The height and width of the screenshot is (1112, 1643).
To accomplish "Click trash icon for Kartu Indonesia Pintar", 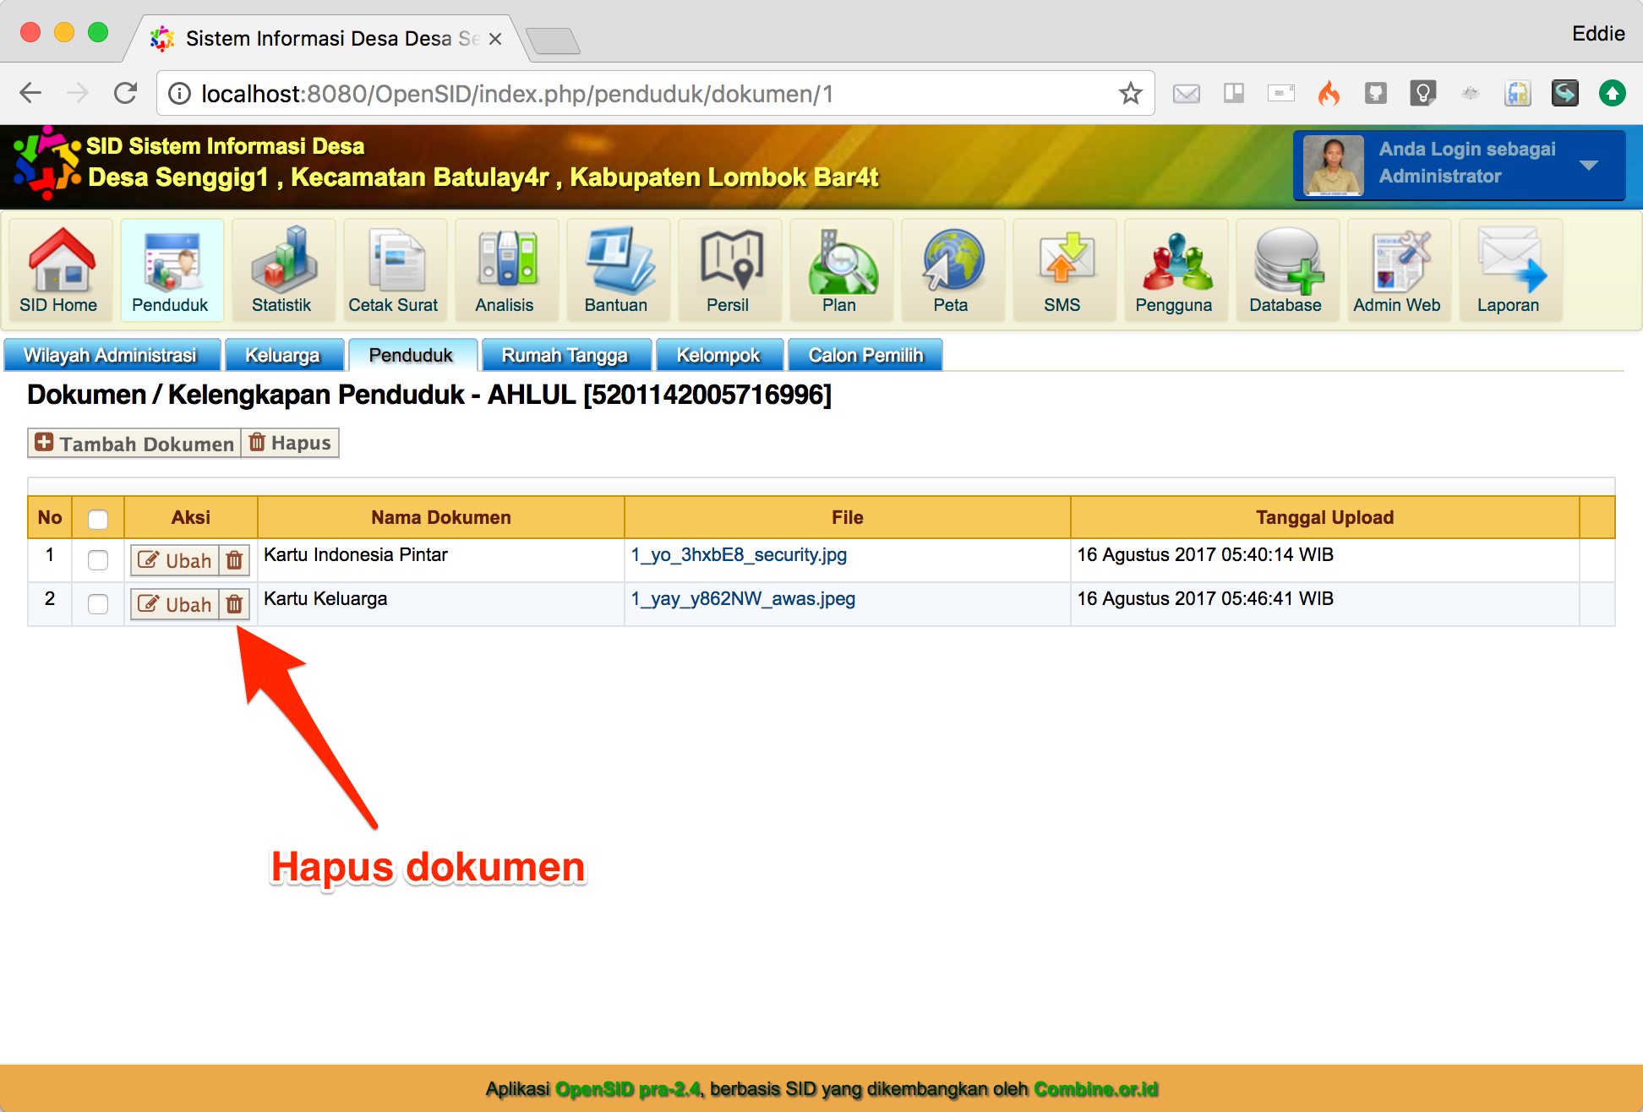I will [x=234, y=560].
